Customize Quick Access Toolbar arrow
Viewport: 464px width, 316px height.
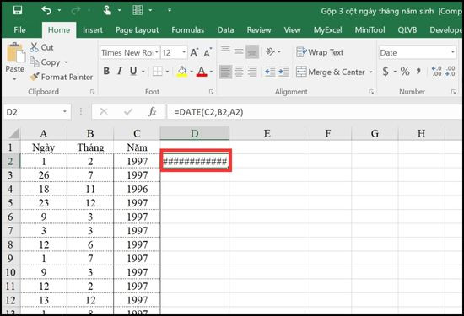tap(170, 11)
